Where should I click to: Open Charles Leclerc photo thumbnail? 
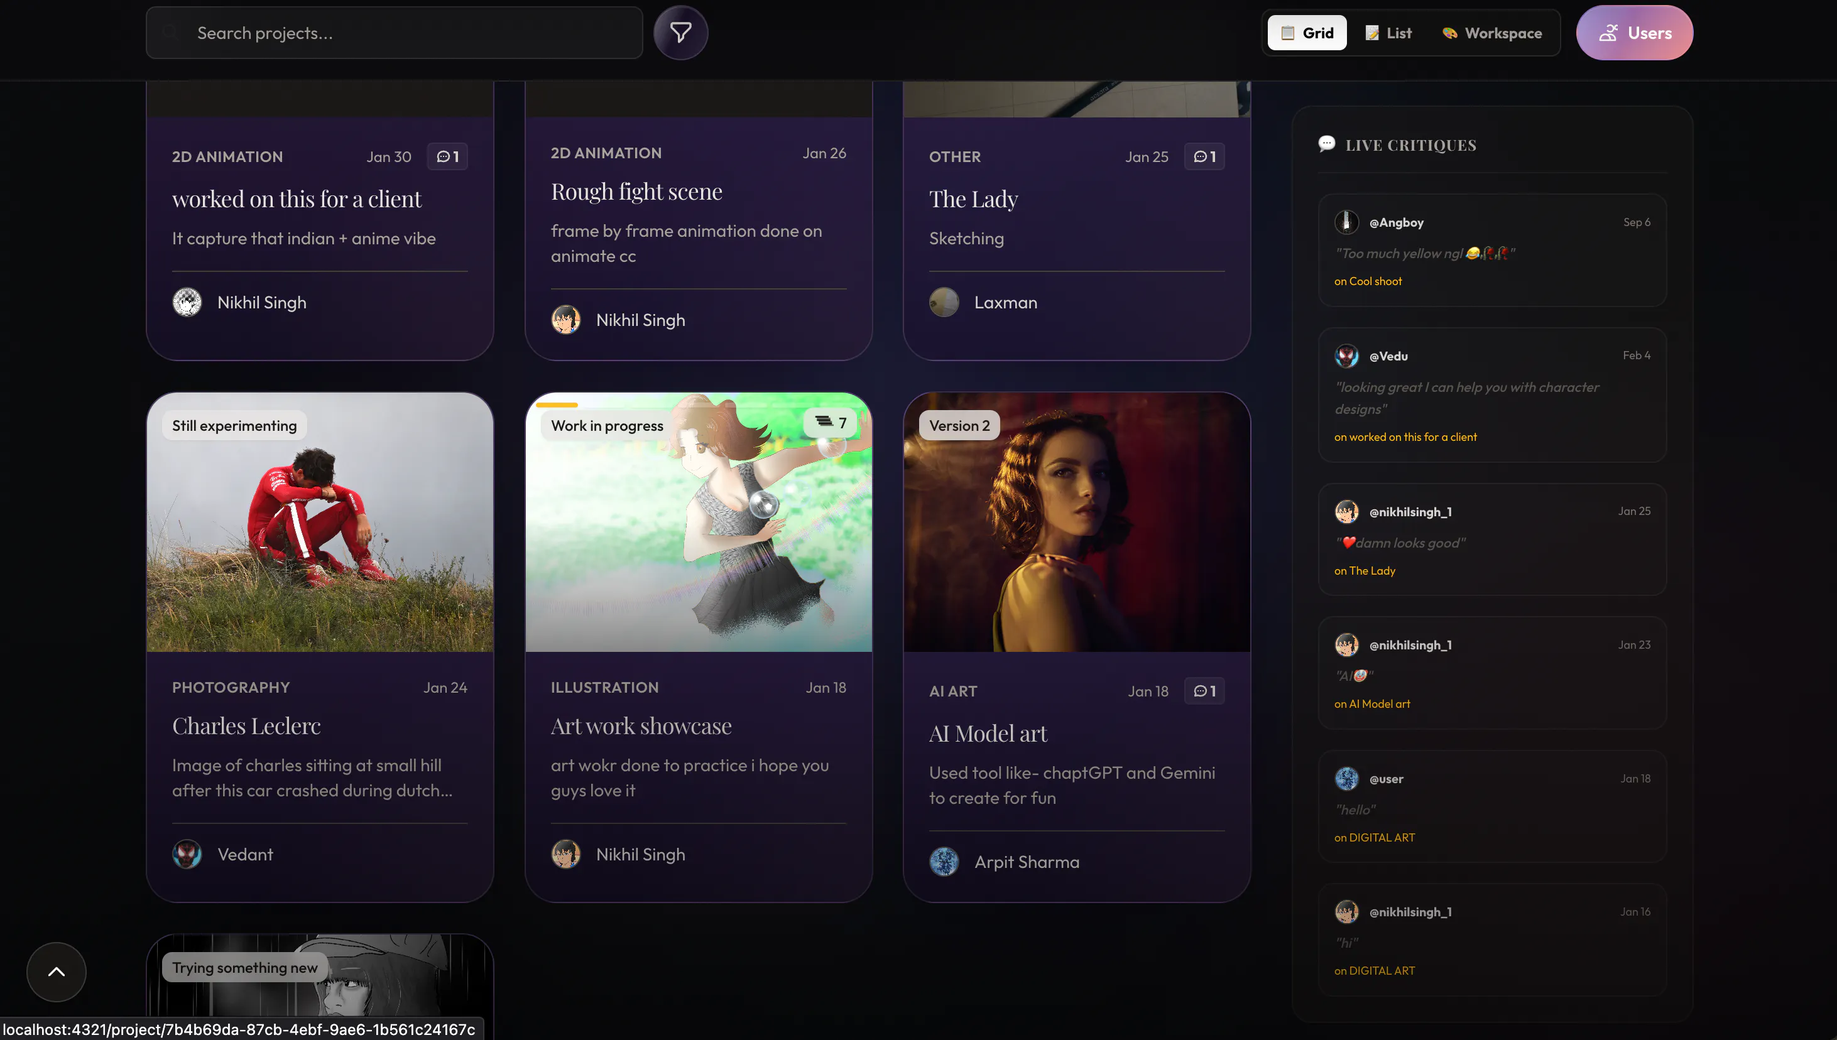[320, 522]
